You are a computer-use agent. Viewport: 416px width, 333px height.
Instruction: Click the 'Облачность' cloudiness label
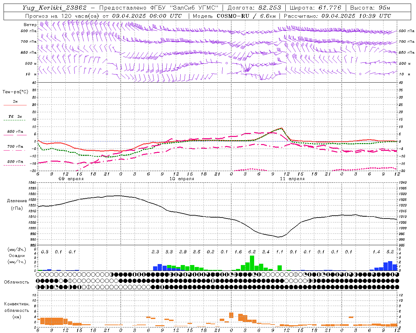point(17,282)
